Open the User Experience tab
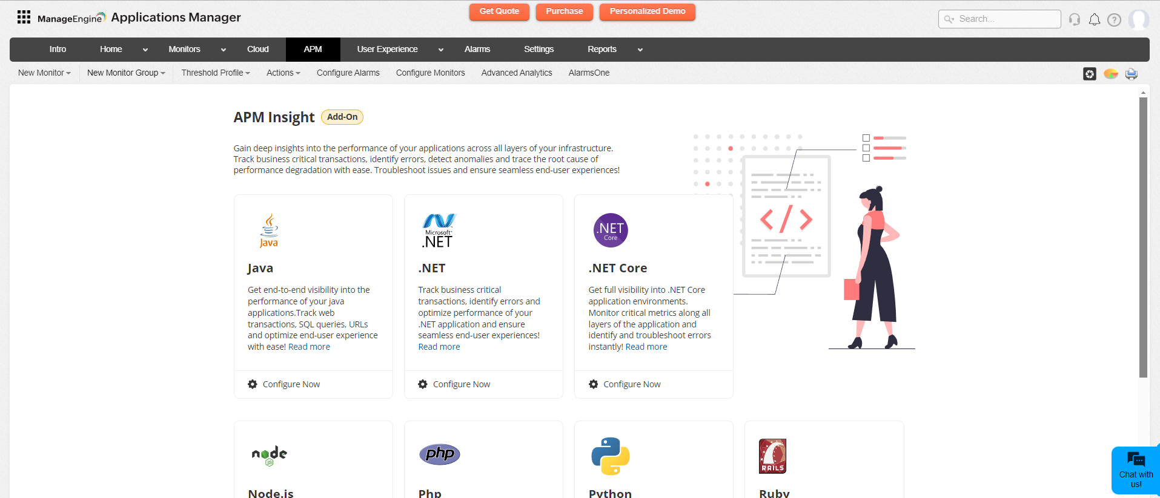Viewport: 1160px width, 498px height. tap(388, 50)
